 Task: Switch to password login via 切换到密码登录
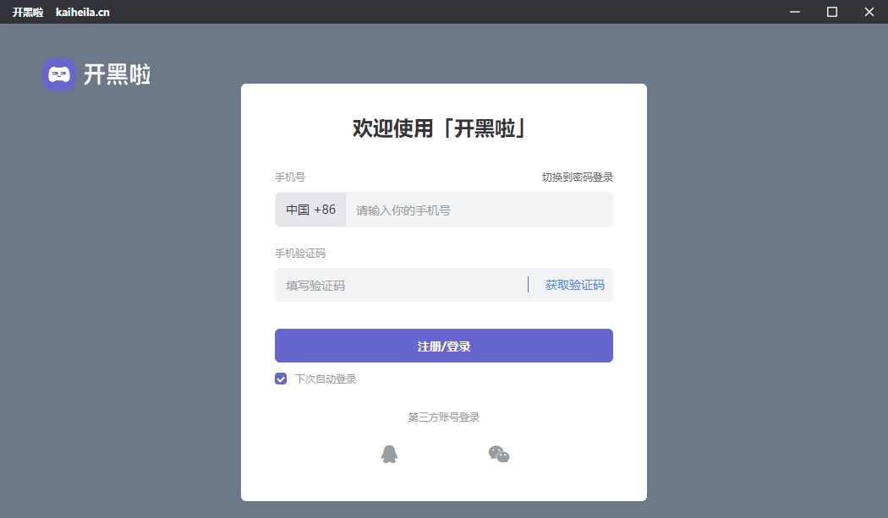[x=578, y=177]
